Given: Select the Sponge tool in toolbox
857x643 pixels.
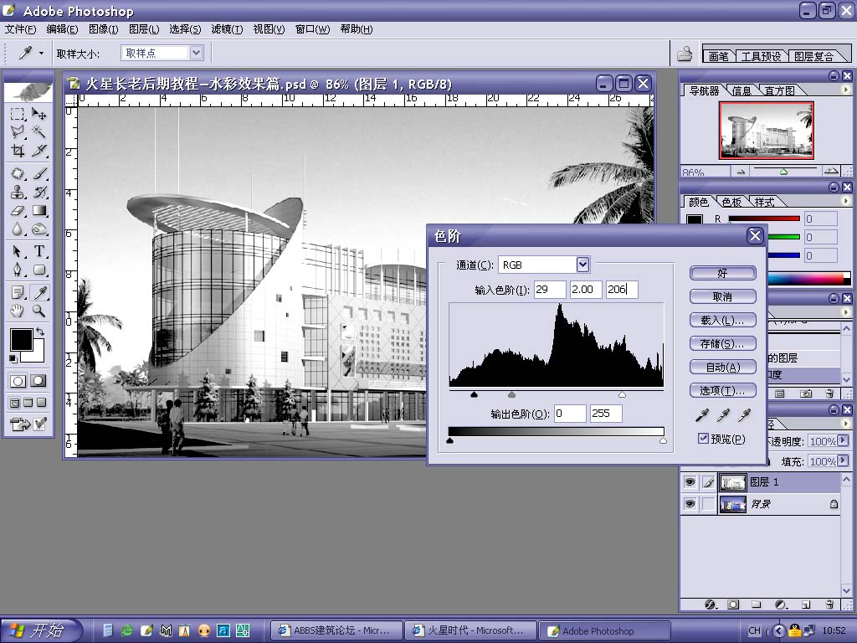Looking at the screenshot, I should tap(38, 229).
